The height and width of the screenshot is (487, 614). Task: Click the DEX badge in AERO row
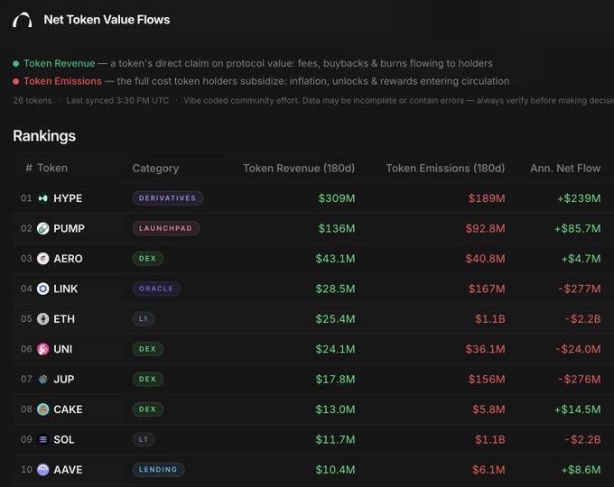click(147, 259)
